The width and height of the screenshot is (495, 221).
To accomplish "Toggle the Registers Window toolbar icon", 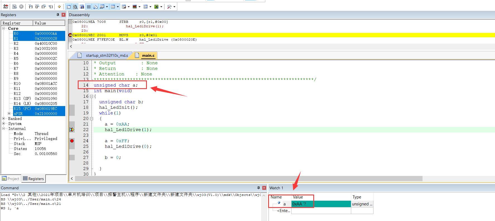I will (89, 6).
